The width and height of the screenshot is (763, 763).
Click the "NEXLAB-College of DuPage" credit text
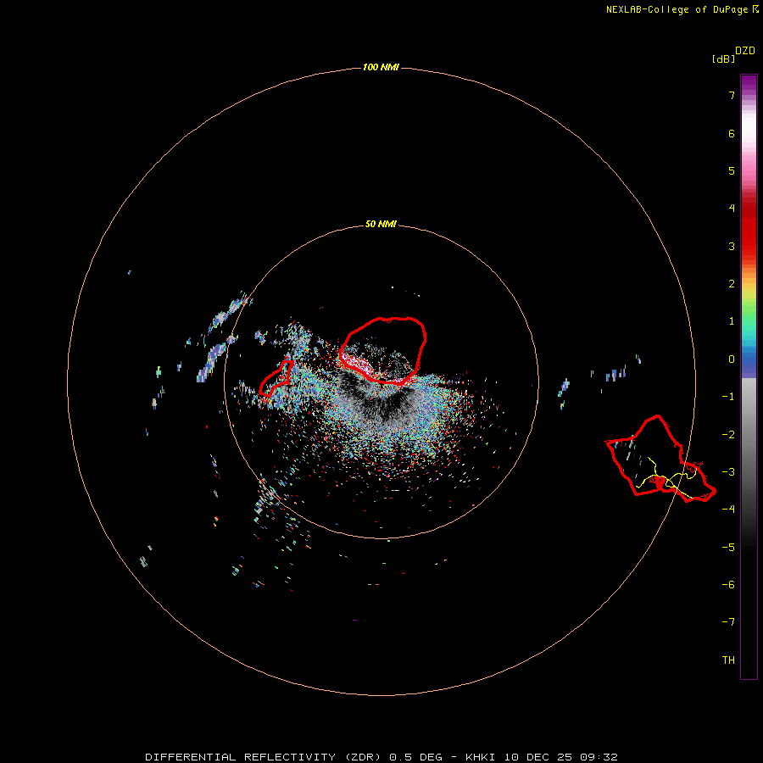(677, 9)
